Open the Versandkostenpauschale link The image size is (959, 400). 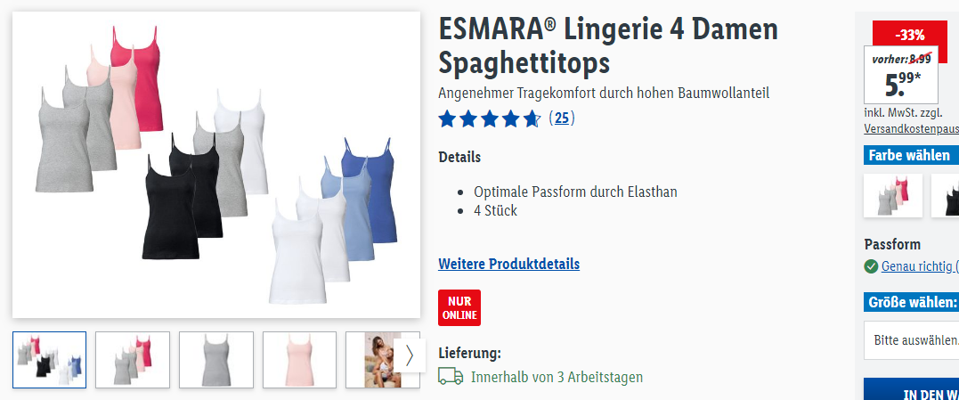(x=911, y=129)
